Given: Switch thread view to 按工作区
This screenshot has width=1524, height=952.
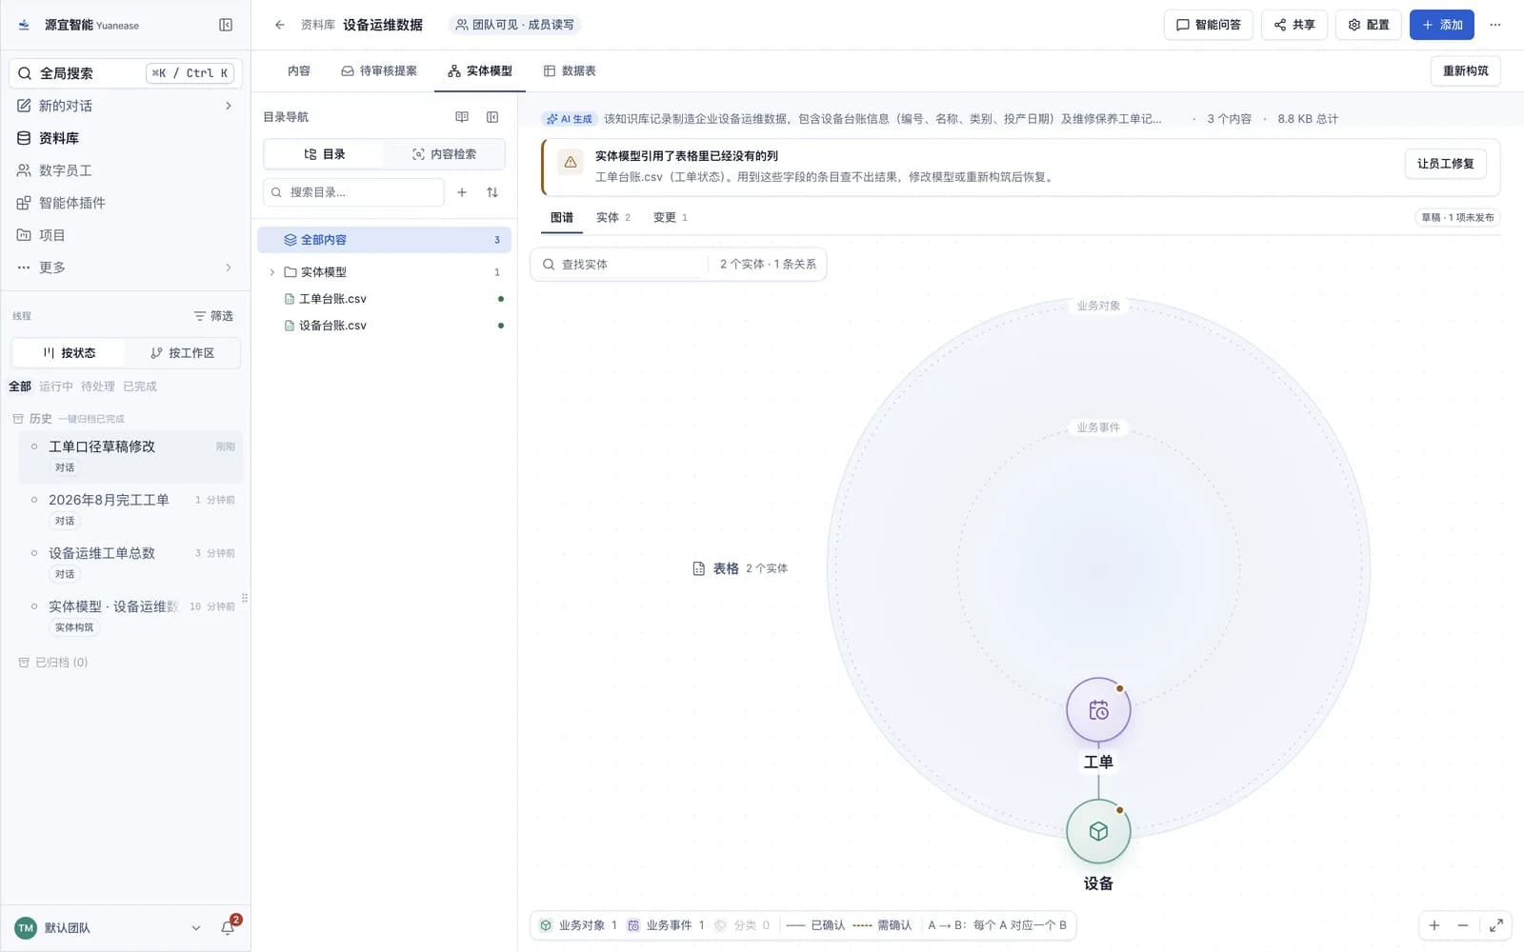Looking at the screenshot, I should click(x=182, y=353).
